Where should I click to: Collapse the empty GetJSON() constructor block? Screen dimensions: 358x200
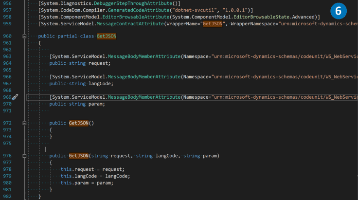pyautogui.click(x=24, y=123)
